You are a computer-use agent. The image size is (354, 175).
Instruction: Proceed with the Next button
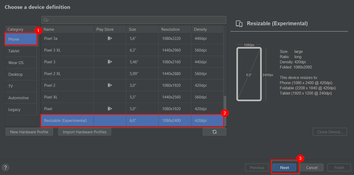click(x=285, y=167)
